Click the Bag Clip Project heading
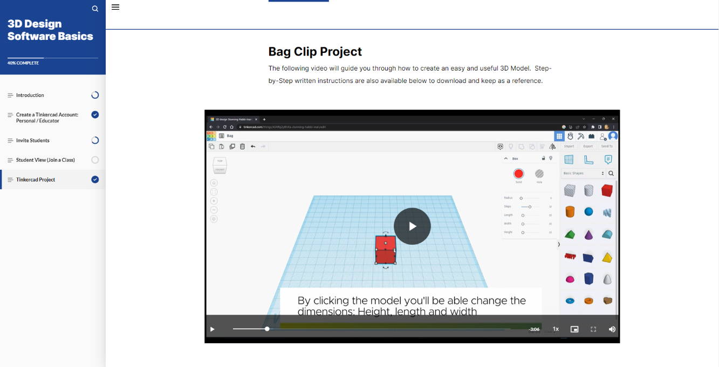The image size is (719, 367). click(315, 52)
